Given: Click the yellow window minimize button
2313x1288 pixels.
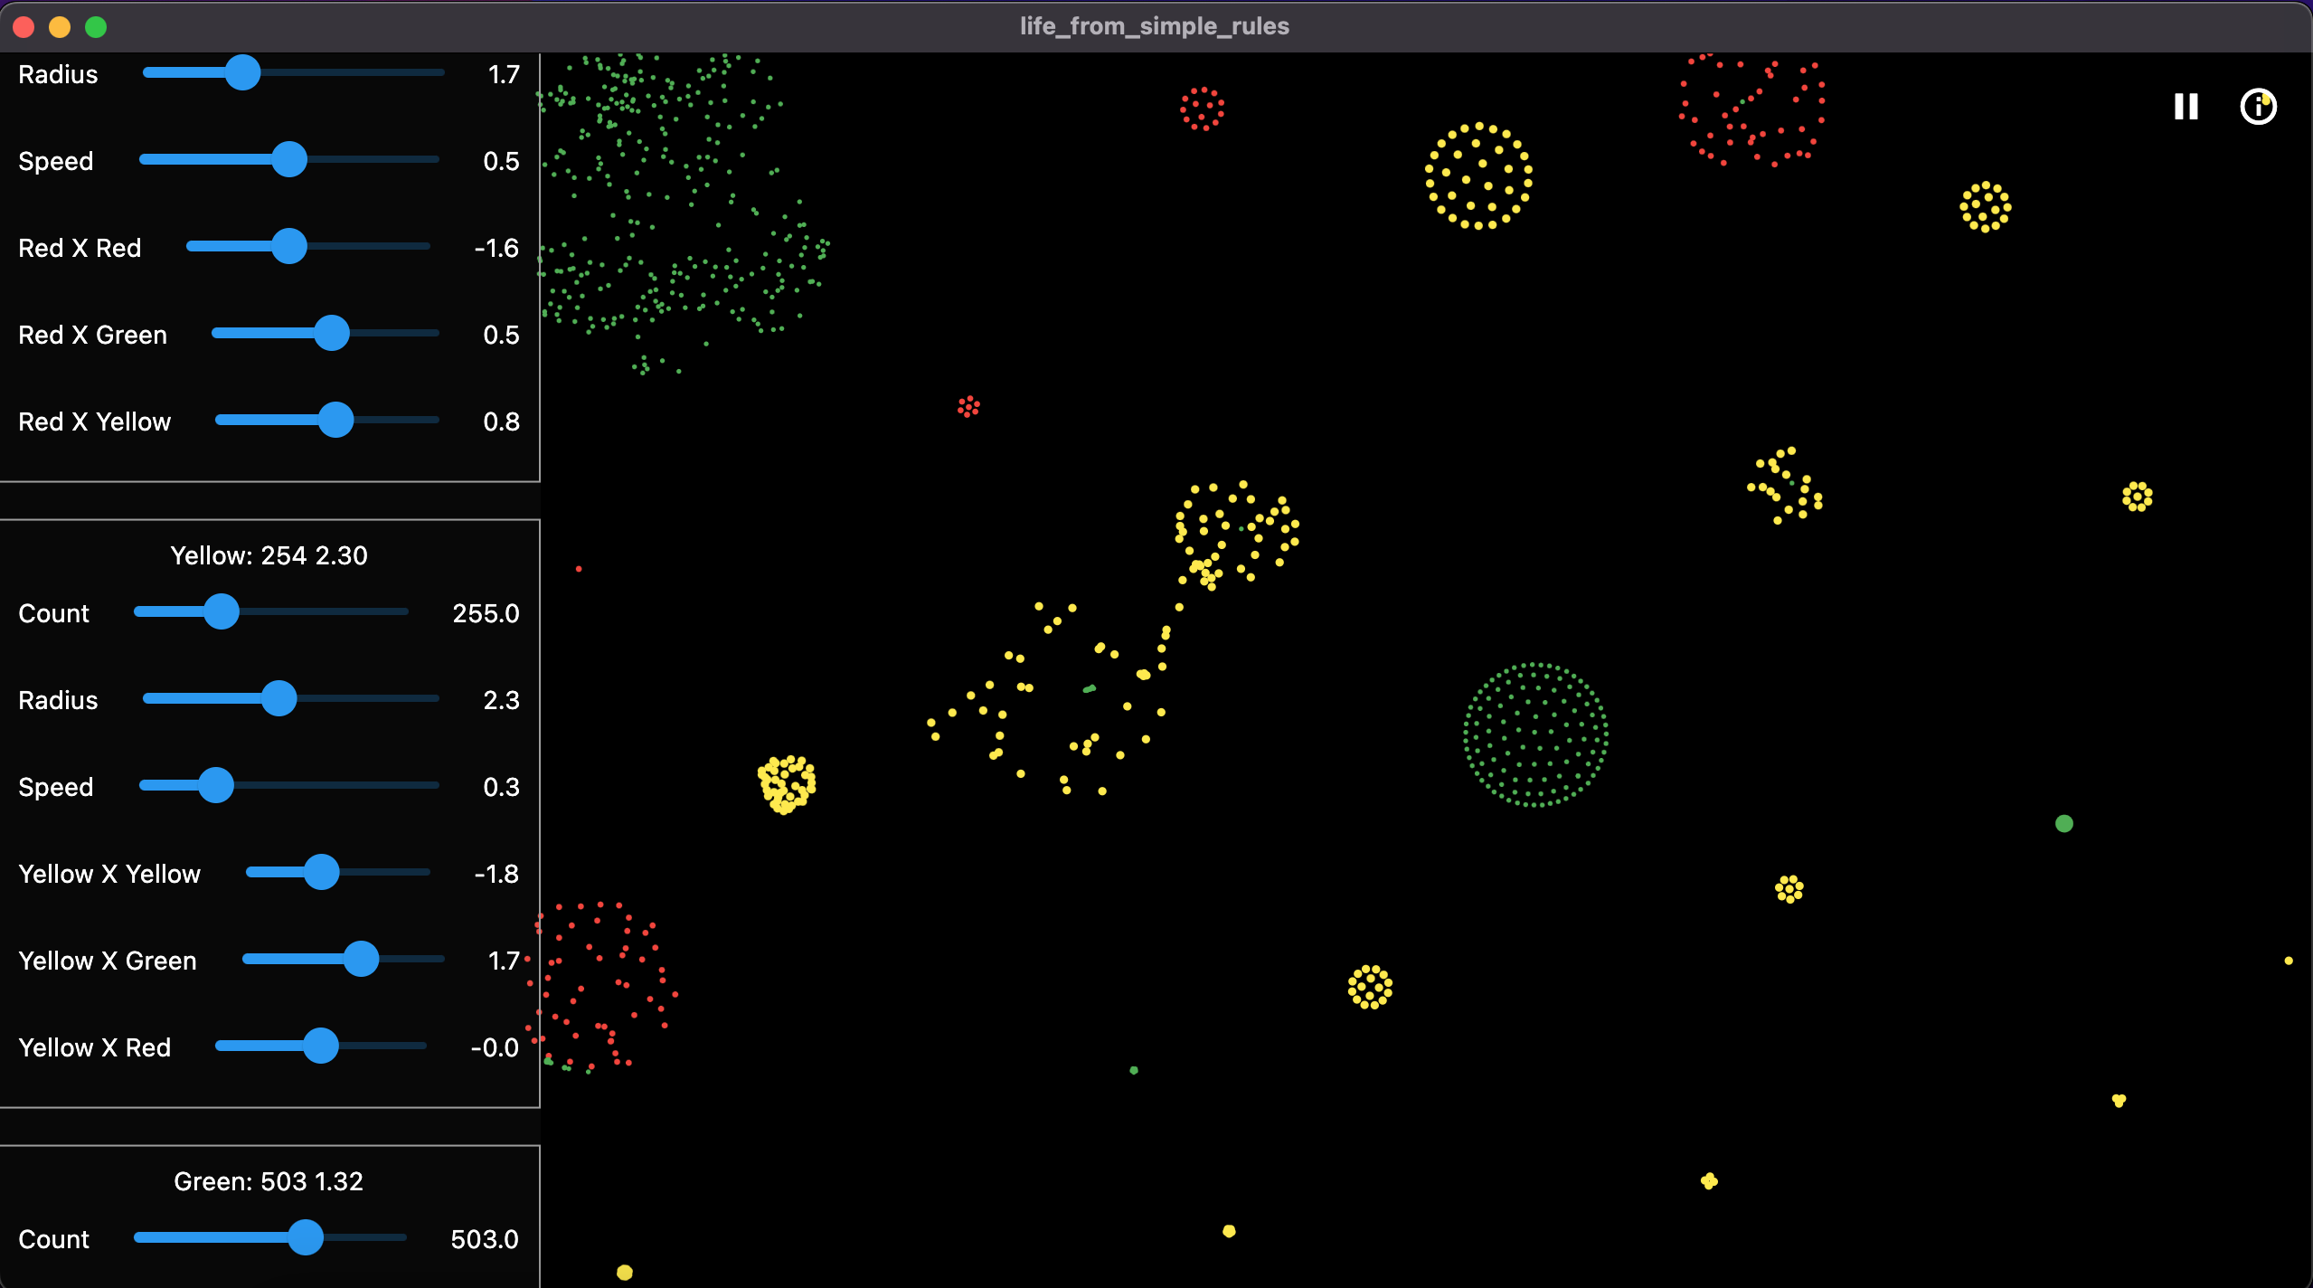Looking at the screenshot, I should 60,27.
